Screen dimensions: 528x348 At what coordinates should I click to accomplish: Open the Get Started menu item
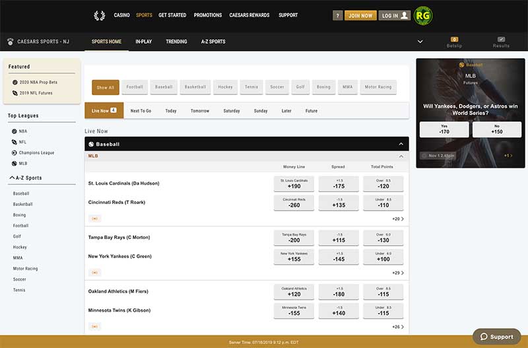pyautogui.click(x=172, y=15)
